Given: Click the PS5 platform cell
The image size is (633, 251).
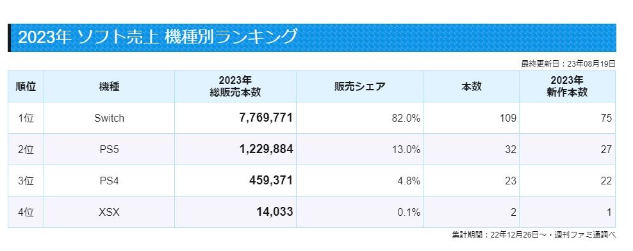Looking at the screenshot, I should coord(109,149).
